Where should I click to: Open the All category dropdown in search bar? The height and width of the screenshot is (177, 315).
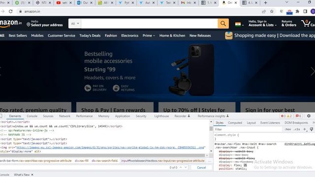pyautogui.click(x=75, y=24)
